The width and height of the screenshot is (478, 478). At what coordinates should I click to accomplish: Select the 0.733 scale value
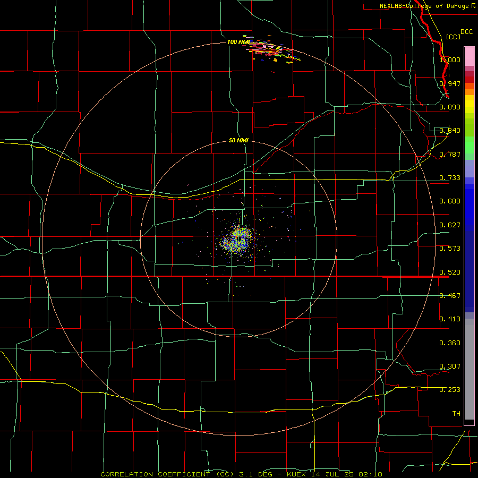pyautogui.click(x=450, y=178)
